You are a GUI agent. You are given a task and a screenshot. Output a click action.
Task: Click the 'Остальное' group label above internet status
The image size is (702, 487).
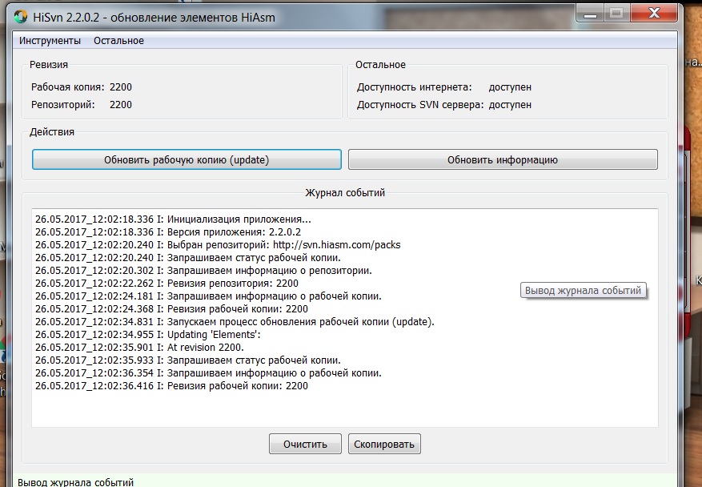pos(380,65)
